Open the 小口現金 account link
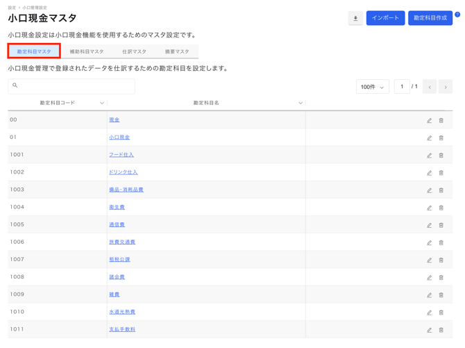This screenshot has width=465, height=348. coord(119,137)
